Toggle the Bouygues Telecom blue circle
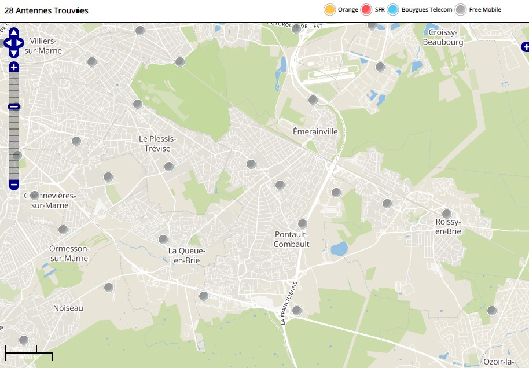Image resolution: width=529 pixels, height=368 pixels. [394, 9]
